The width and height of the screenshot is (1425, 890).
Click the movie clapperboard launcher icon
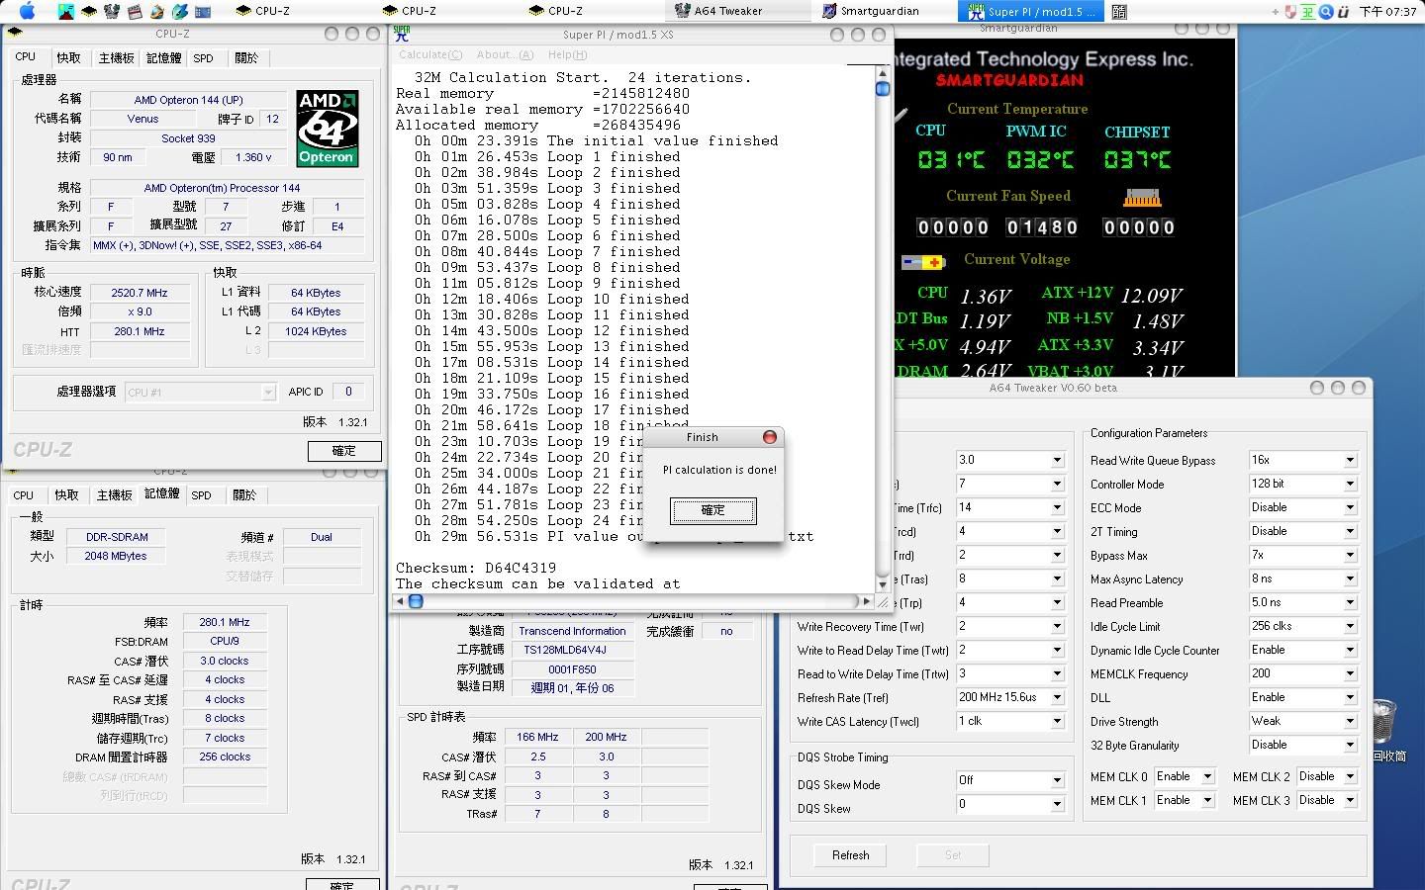pyautogui.click(x=135, y=12)
